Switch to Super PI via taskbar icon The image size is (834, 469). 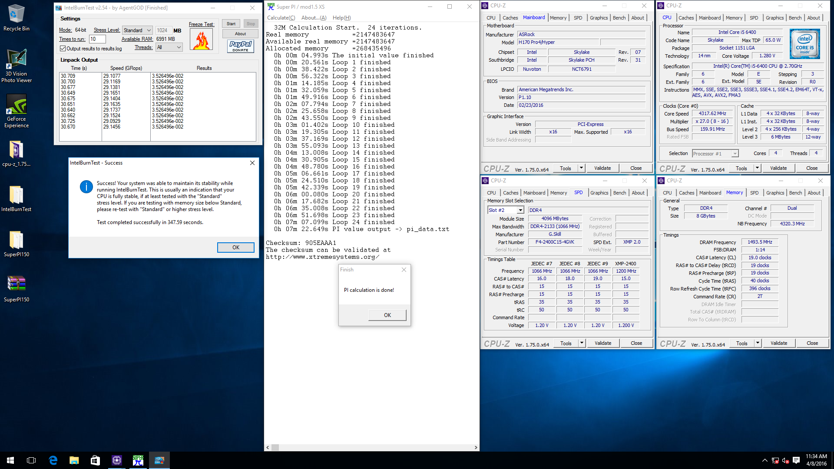[x=138, y=460]
